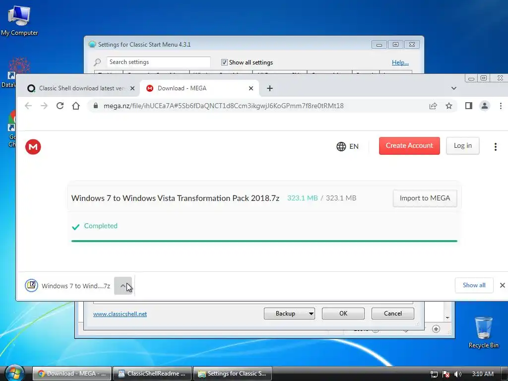Click Show all downloads button

(474, 285)
